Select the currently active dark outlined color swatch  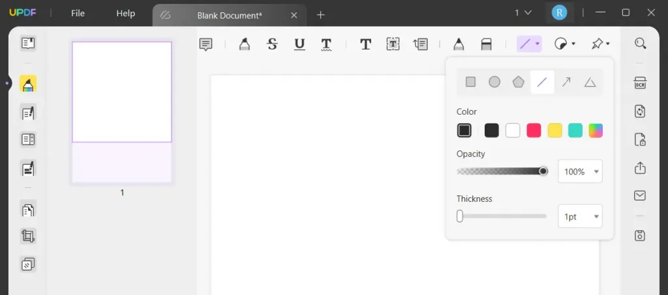click(464, 130)
